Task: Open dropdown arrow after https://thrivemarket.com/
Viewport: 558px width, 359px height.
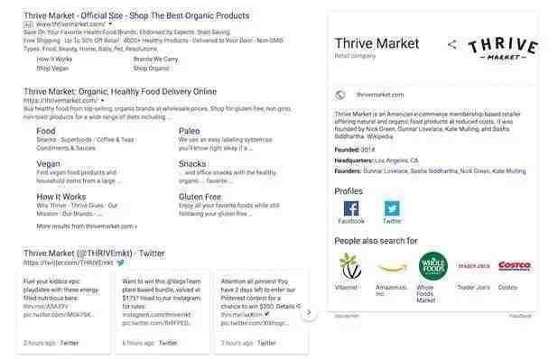Action: pyautogui.click(x=103, y=101)
